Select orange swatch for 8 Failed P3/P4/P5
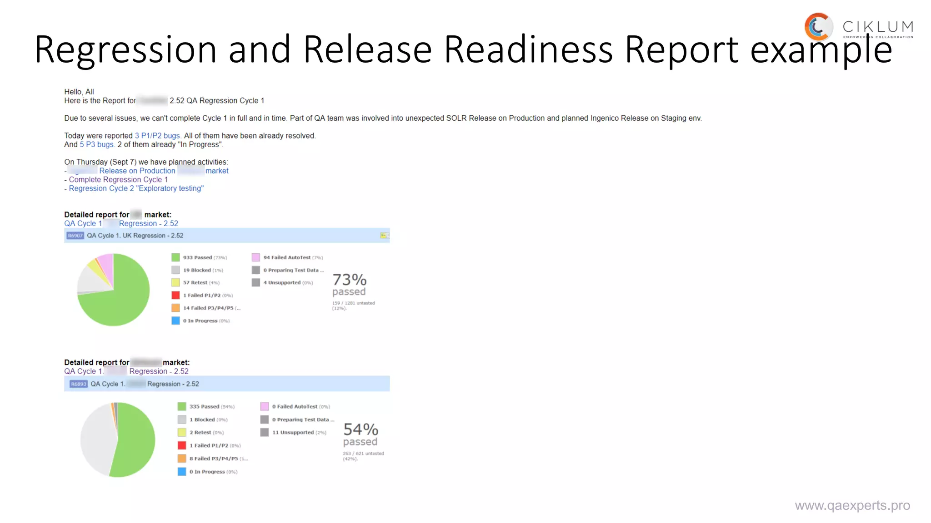The image size is (931, 523). [x=182, y=459]
